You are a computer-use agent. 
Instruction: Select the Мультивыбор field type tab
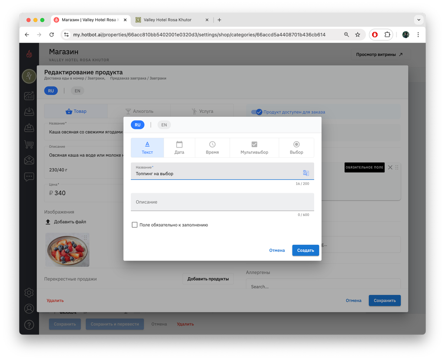coord(254,148)
